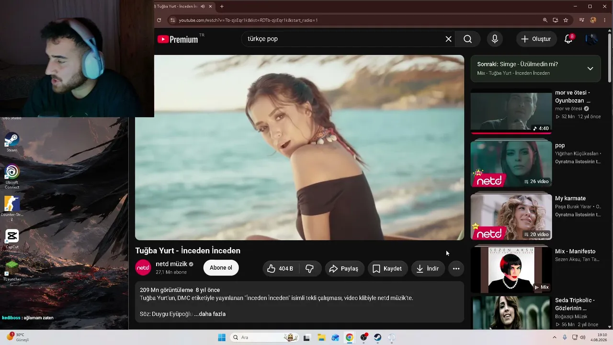Viewport: 613px width, 345px height.
Task: Open the pop playlist thumbnail with 26 video
Action: click(x=511, y=164)
